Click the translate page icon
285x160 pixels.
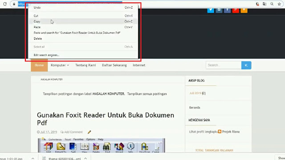click(x=265, y=4)
